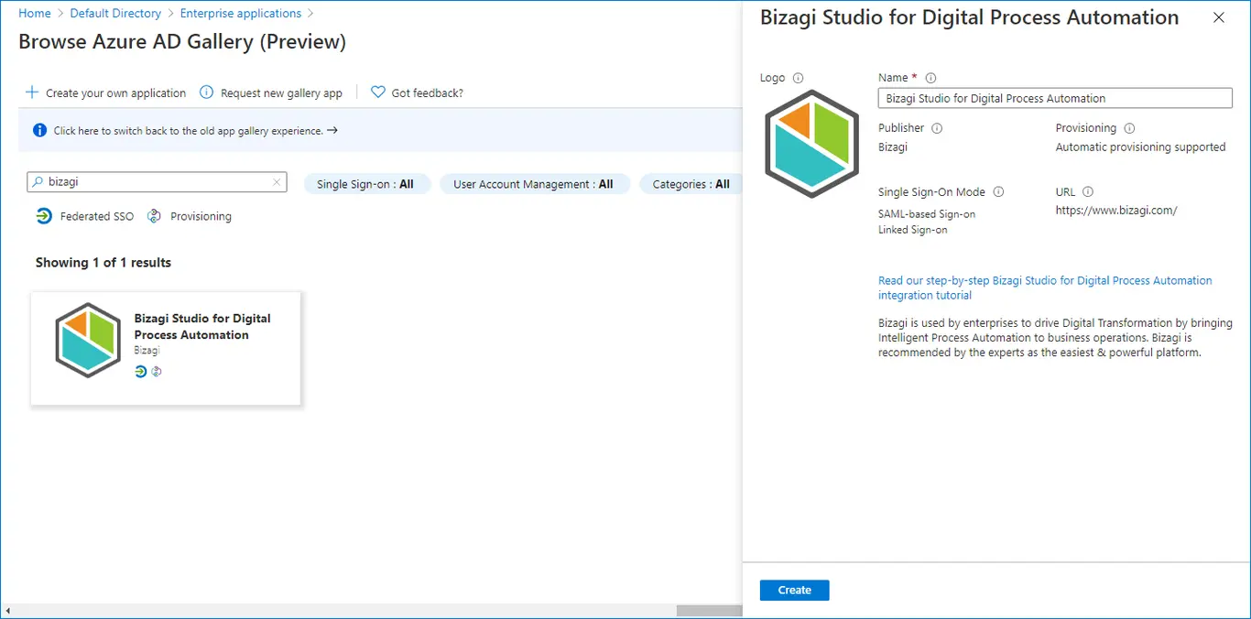The image size is (1251, 619).
Task: Click Automatic provisioning supported text
Action: [x=1140, y=147]
